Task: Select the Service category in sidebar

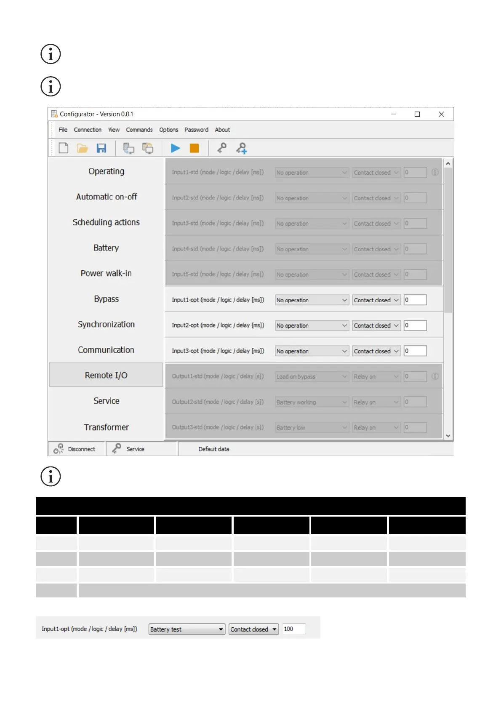Action: pos(106,401)
